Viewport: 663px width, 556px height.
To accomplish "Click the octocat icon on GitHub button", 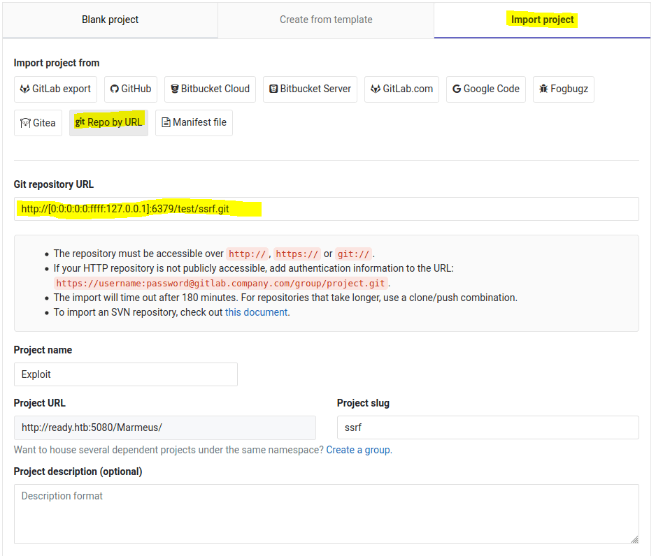I will coord(115,89).
